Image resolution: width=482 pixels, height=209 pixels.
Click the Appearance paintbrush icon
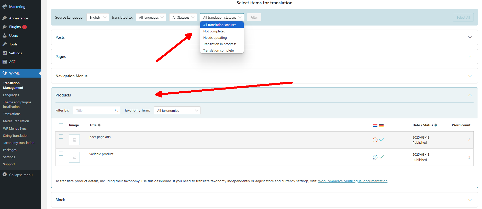[x=5, y=18]
